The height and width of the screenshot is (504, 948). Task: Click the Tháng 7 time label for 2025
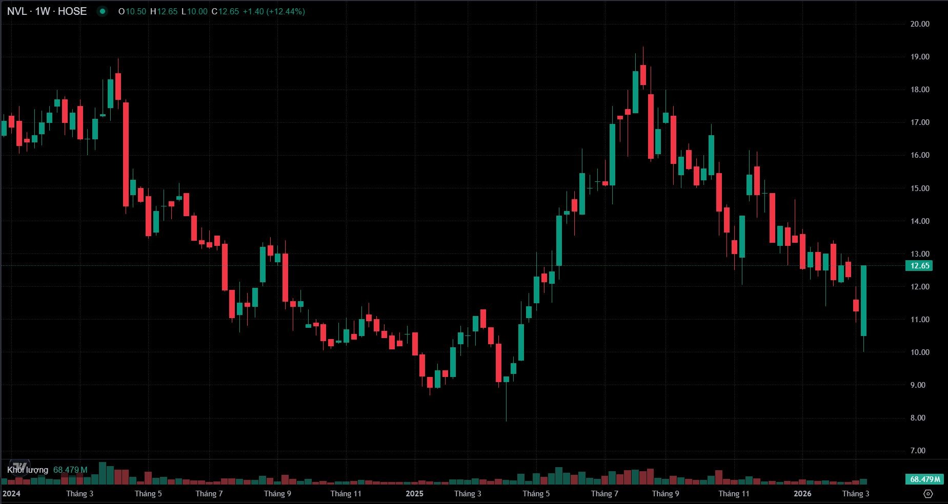click(604, 494)
